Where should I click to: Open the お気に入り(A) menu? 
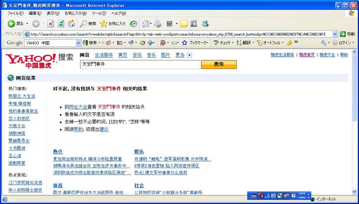click(75, 13)
